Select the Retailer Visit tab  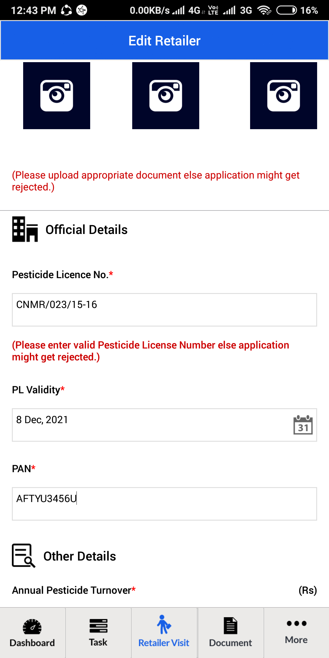pos(164,633)
